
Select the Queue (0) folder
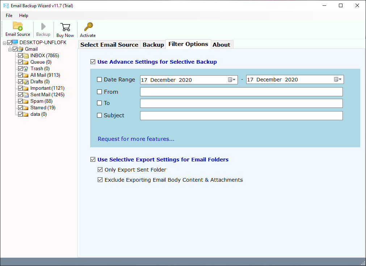pyautogui.click(x=41, y=62)
